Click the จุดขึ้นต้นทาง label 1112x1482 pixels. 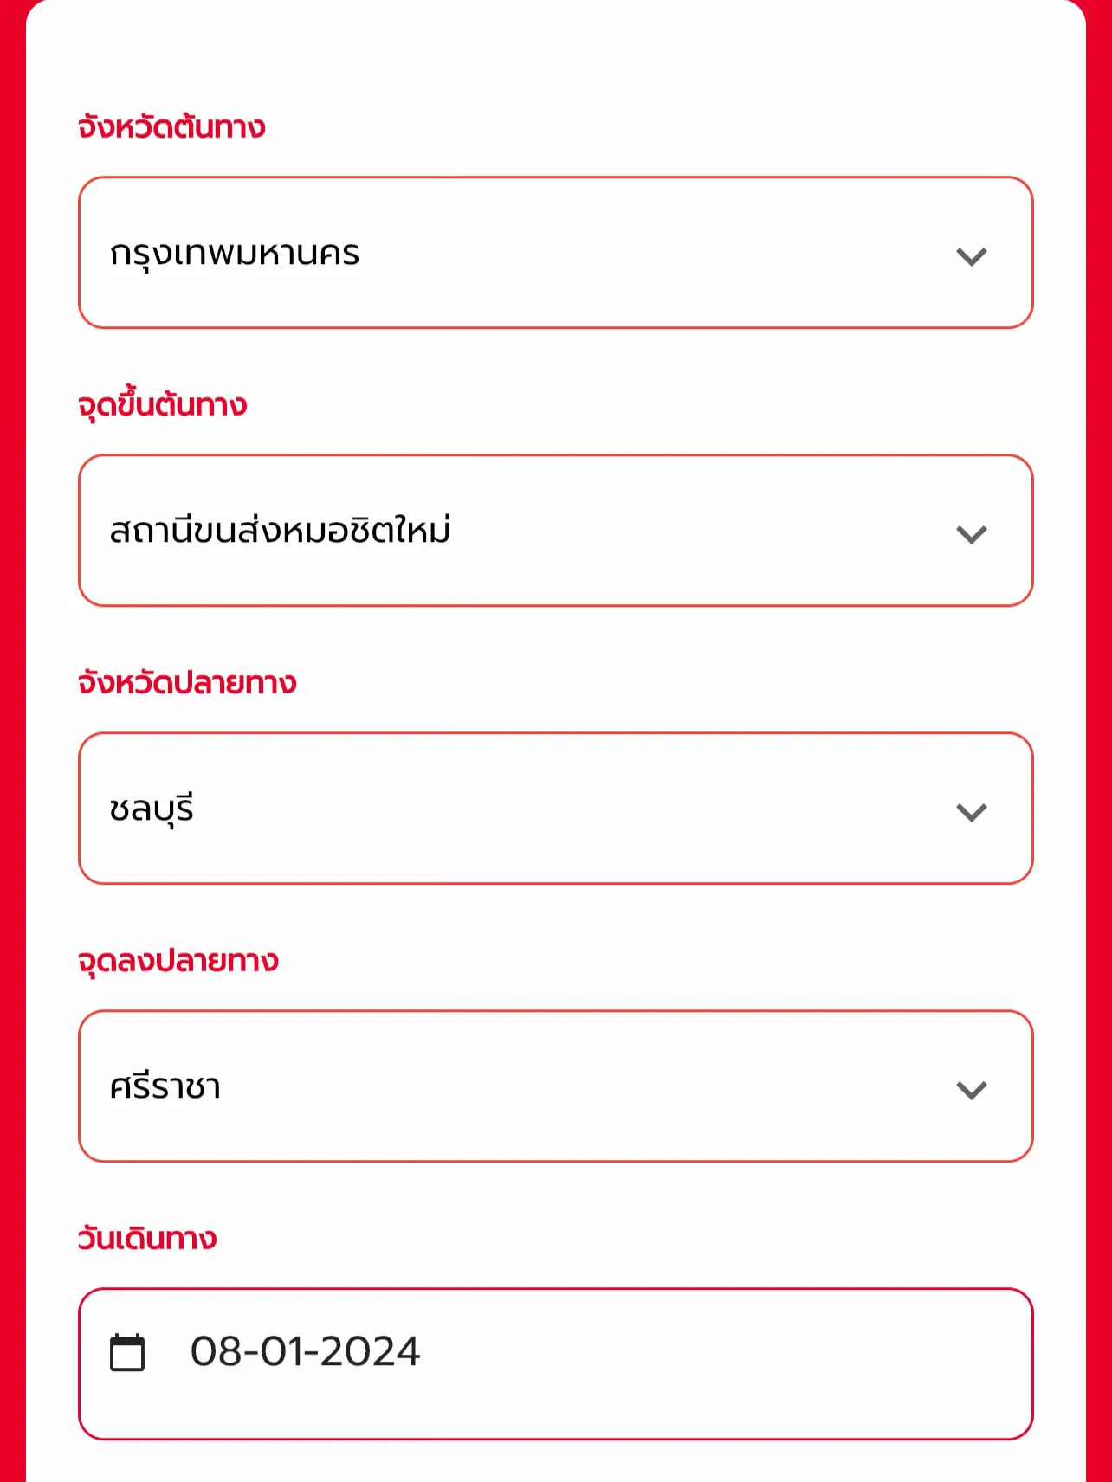161,403
